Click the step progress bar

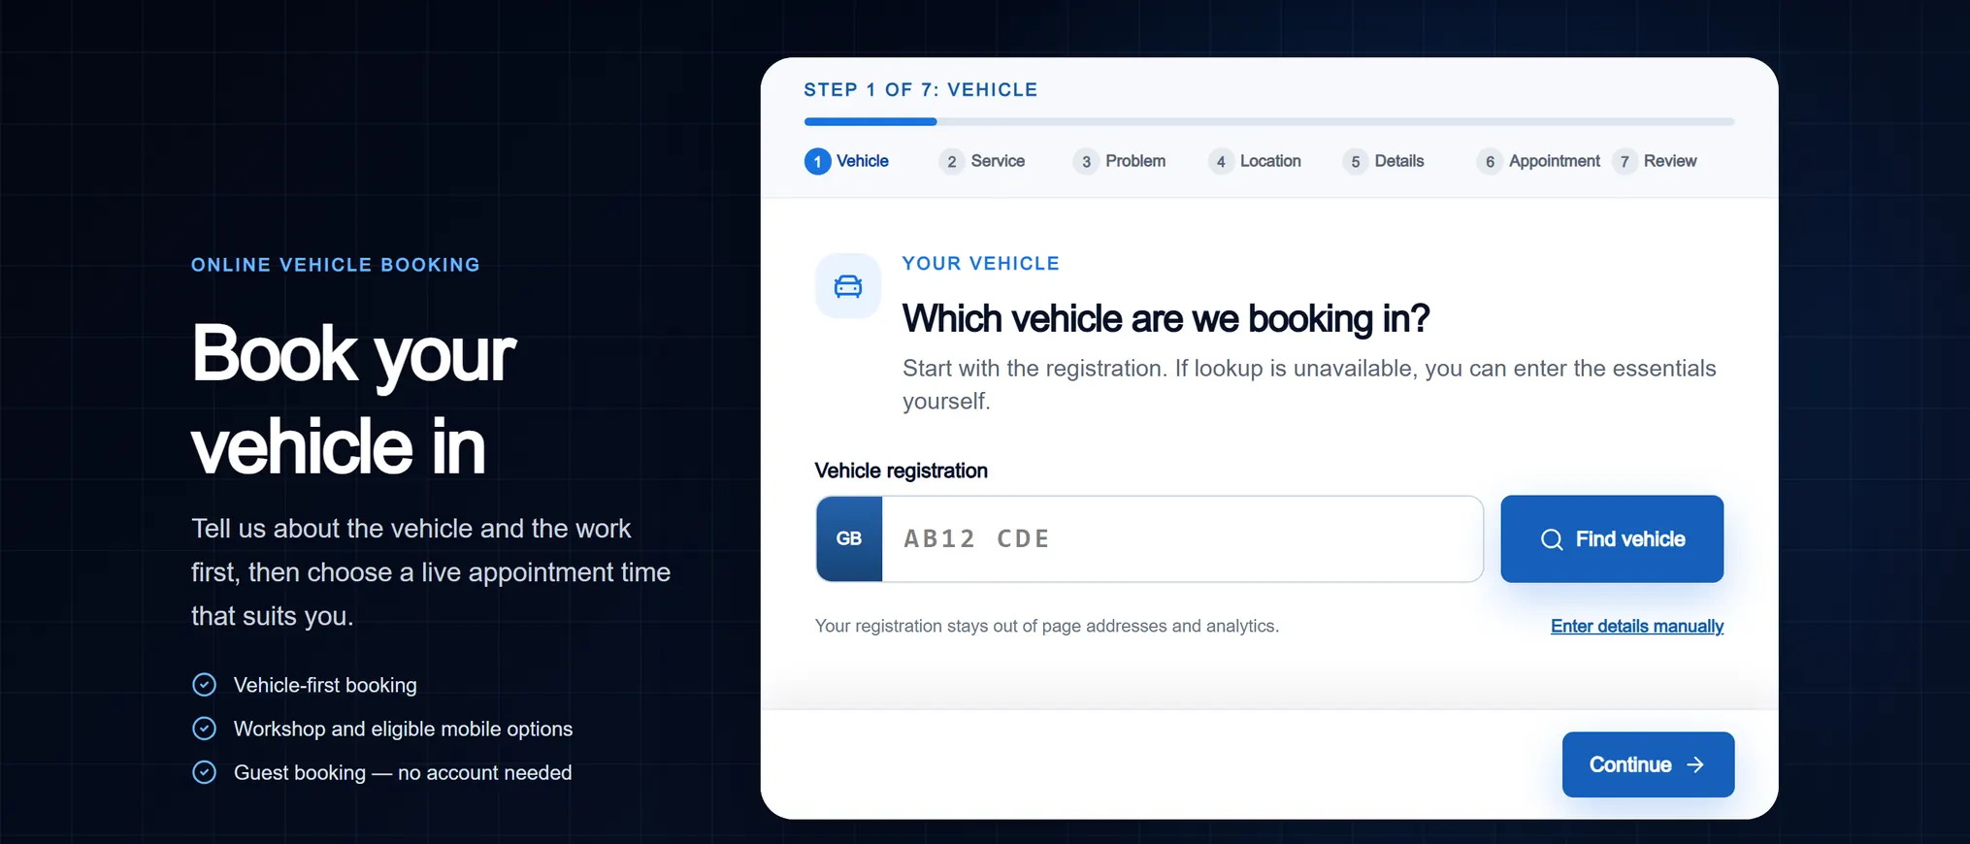coord(1269,122)
